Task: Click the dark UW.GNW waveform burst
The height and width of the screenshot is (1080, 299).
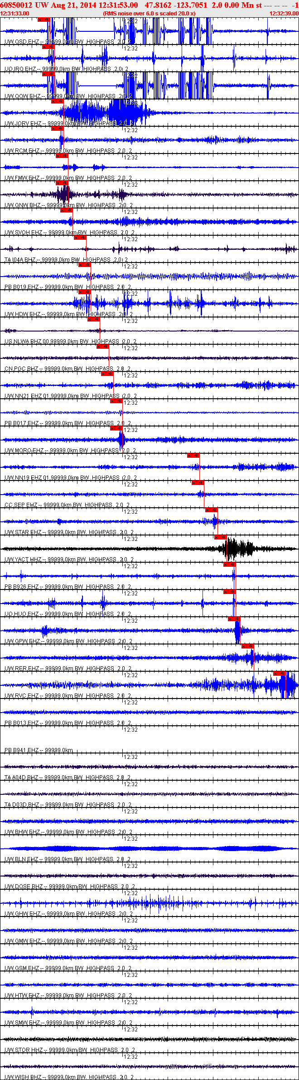Action: coord(63,194)
